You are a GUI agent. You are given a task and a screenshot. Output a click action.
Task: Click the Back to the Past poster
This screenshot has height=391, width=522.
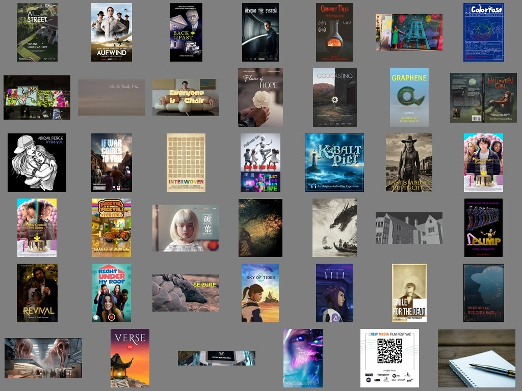(186, 32)
